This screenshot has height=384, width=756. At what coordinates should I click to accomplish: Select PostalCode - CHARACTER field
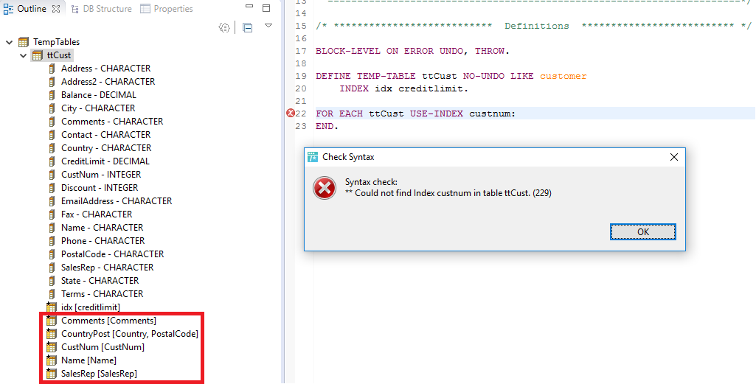pyautogui.click(x=112, y=254)
